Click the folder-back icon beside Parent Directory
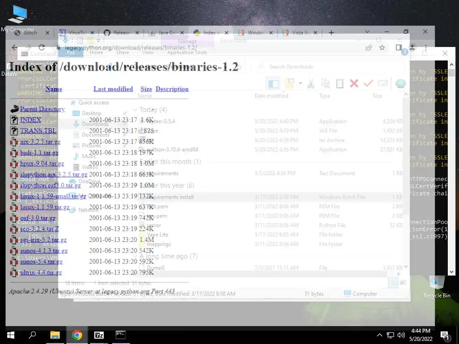This screenshot has width=459, height=344. tap(14, 109)
